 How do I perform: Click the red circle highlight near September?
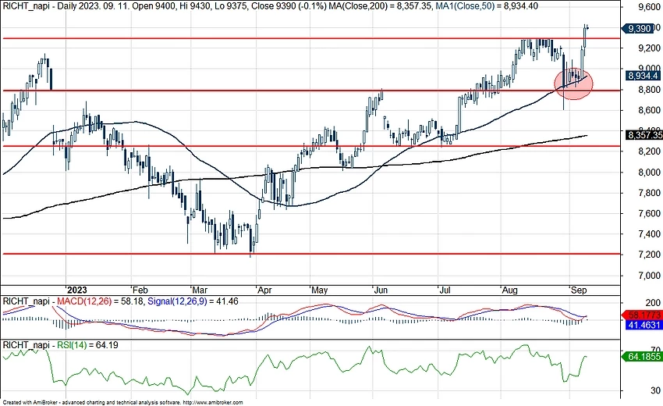[574, 83]
